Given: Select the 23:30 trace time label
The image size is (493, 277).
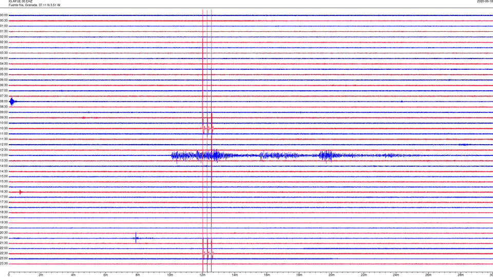Looking at the screenshot, I should click(x=4, y=264).
